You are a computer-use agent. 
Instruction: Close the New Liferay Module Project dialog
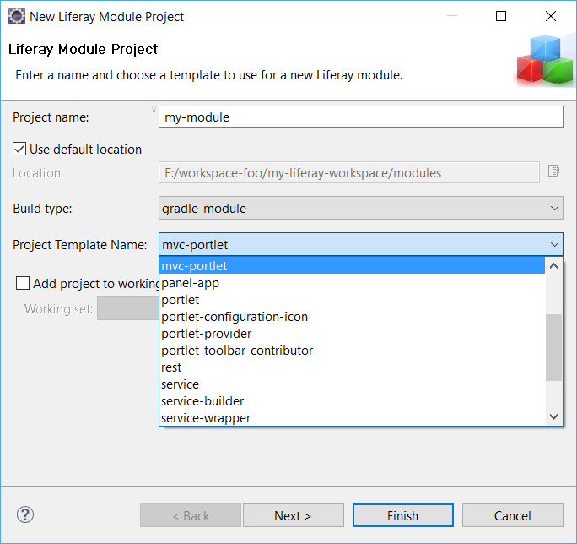click(551, 16)
